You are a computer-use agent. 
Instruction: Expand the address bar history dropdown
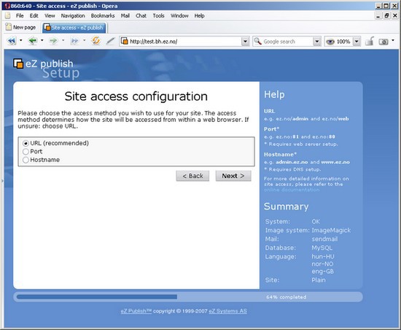[x=245, y=41]
